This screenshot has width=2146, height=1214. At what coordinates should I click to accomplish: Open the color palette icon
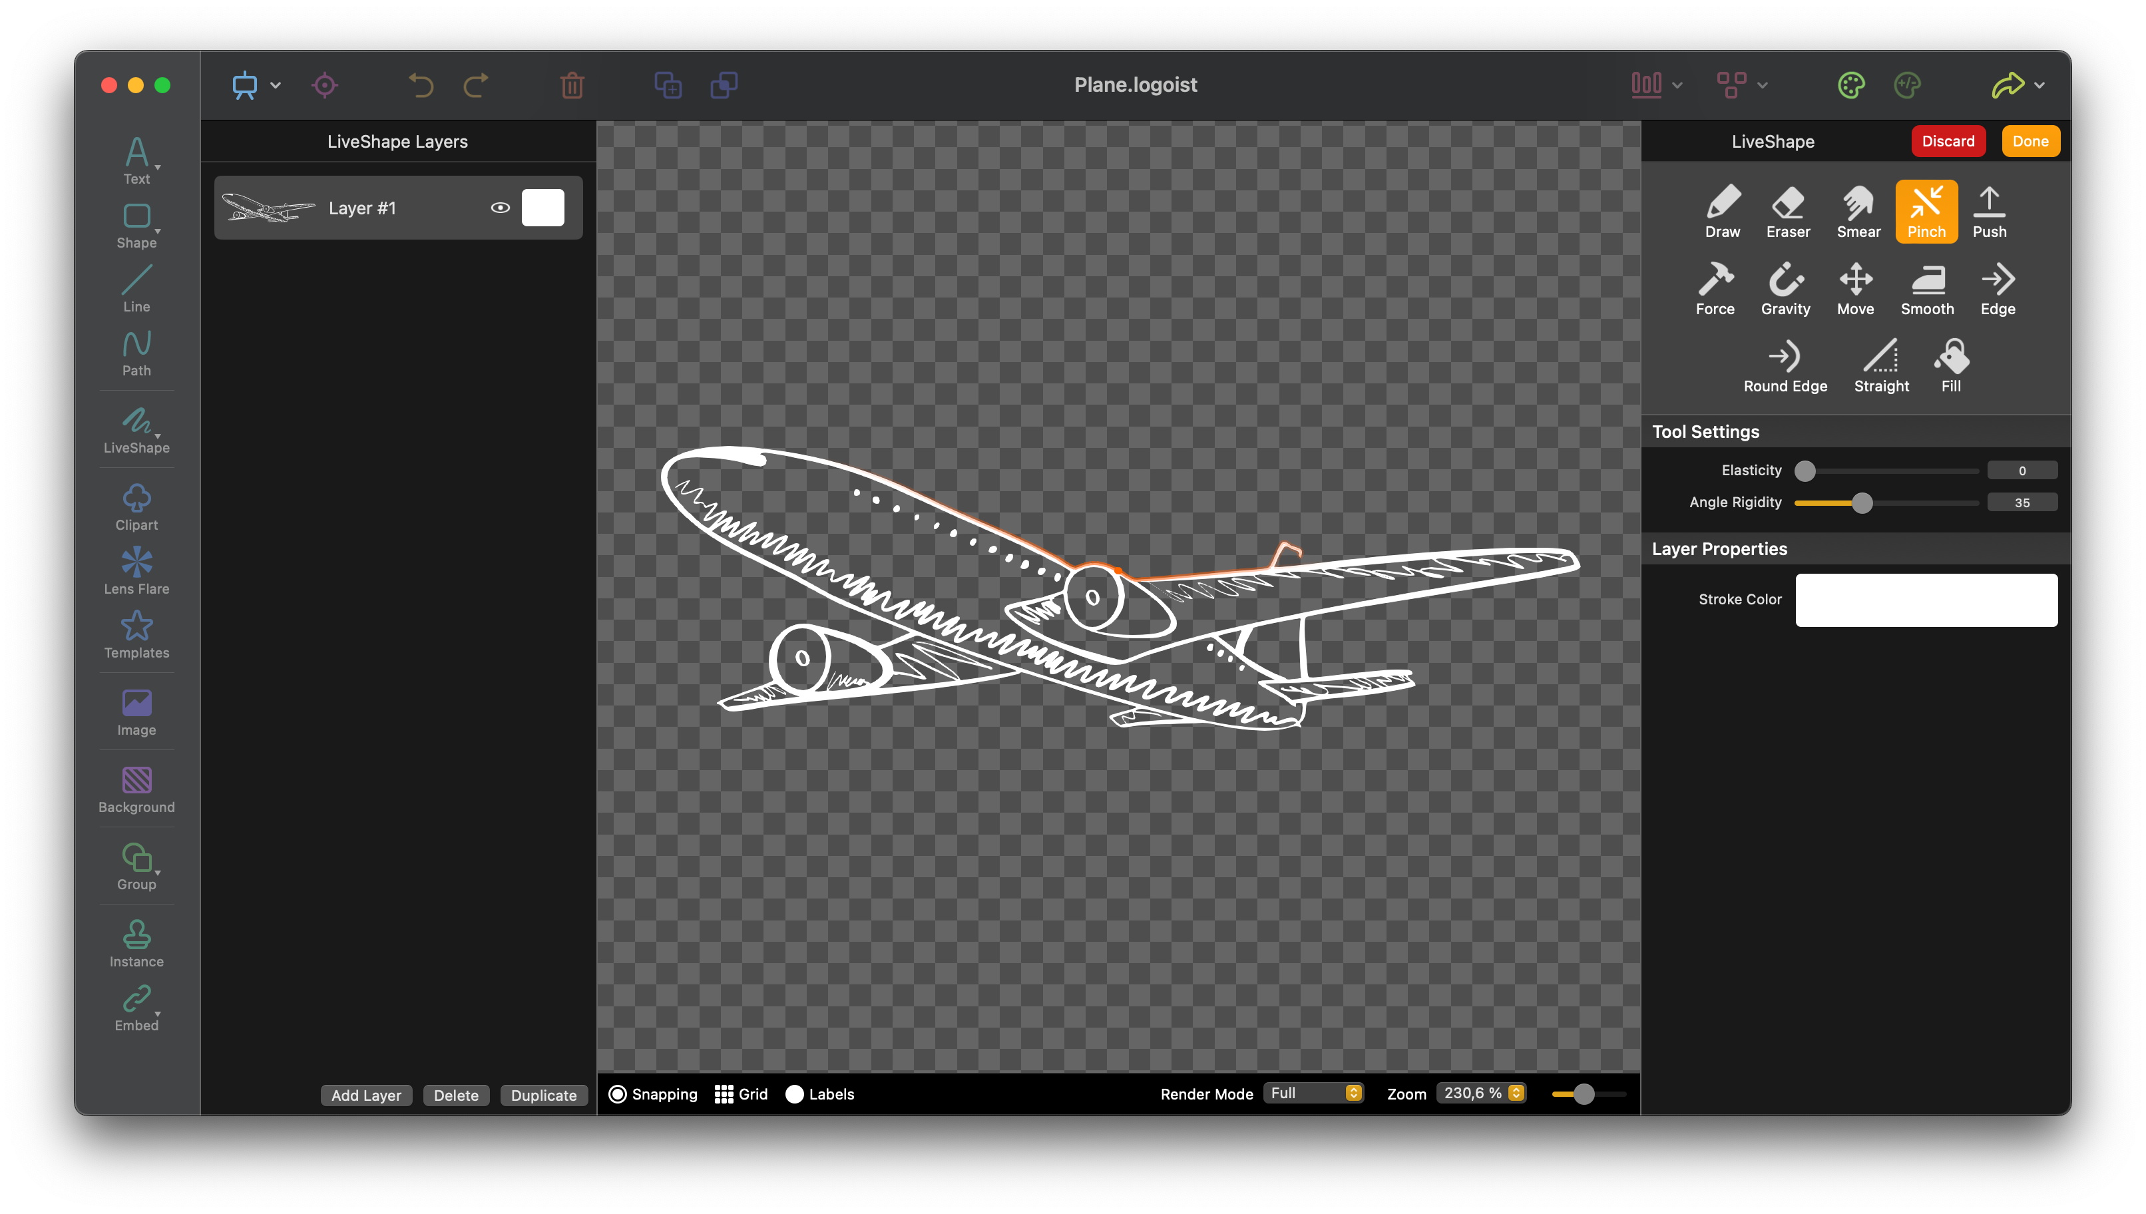pyautogui.click(x=1851, y=85)
